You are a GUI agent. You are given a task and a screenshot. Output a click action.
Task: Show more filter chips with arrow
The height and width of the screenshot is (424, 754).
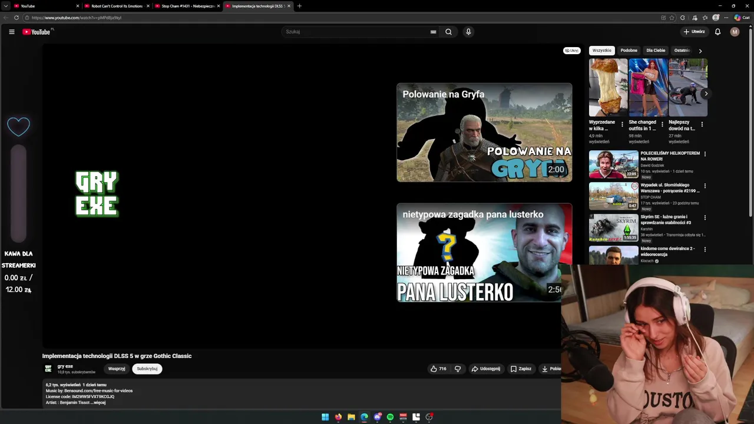pyautogui.click(x=700, y=51)
